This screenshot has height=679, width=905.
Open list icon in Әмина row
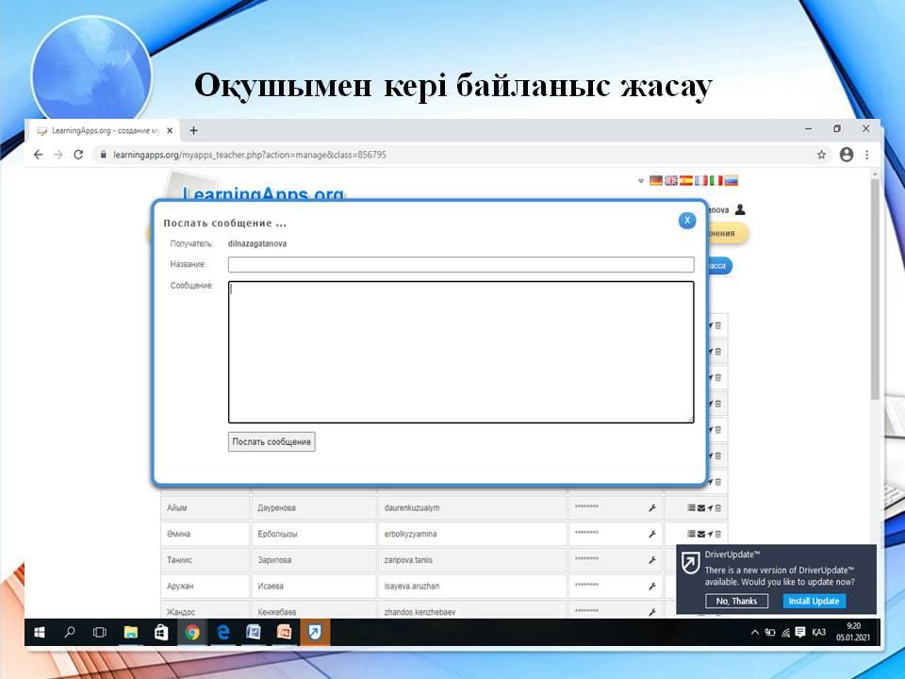pos(691,534)
